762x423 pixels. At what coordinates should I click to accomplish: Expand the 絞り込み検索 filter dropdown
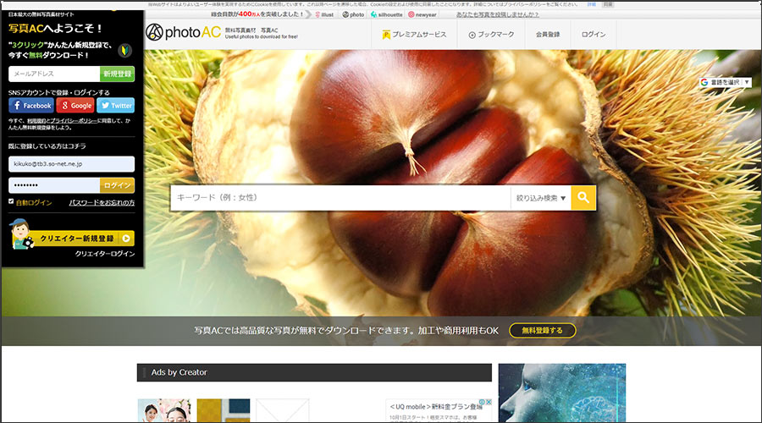540,198
